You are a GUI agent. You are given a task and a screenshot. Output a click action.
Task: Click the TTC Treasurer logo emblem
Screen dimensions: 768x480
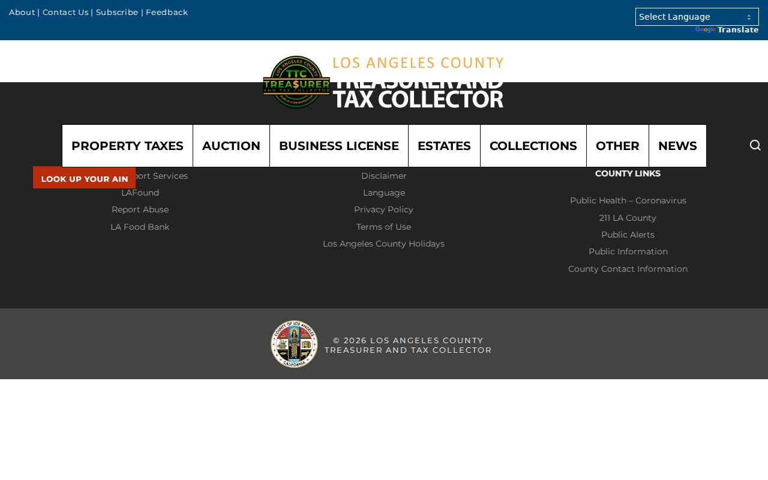pos(296,82)
